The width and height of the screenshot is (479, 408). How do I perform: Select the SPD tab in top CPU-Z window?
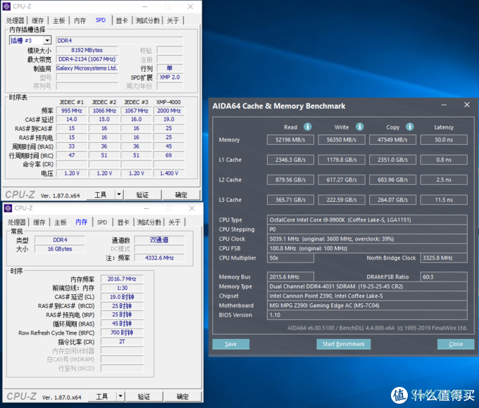pos(101,20)
